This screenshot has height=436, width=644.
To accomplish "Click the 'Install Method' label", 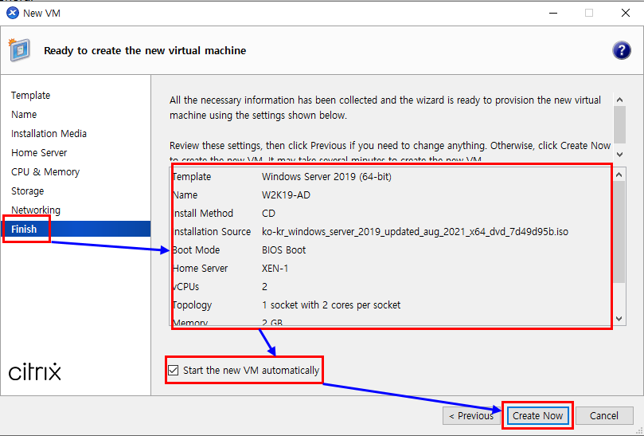I will (203, 214).
